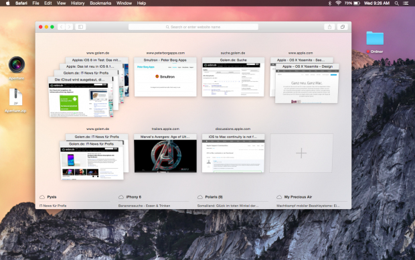
Task: Click the Search or enter website name field
Action: click(193, 27)
